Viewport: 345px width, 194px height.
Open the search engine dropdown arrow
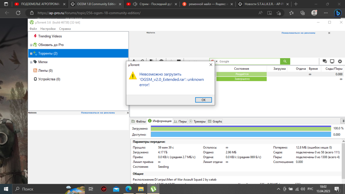(217, 61)
